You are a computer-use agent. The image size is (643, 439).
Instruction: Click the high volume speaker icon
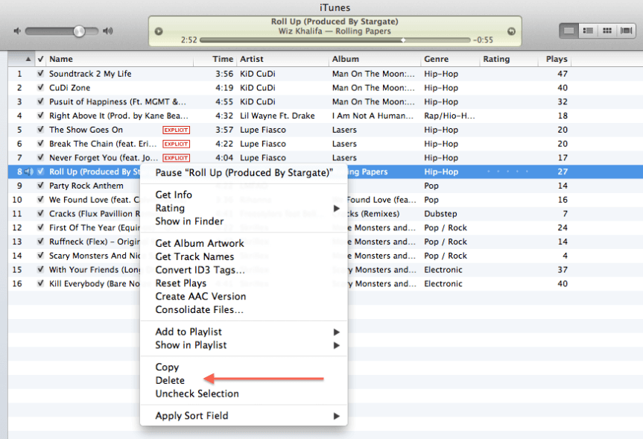(108, 31)
